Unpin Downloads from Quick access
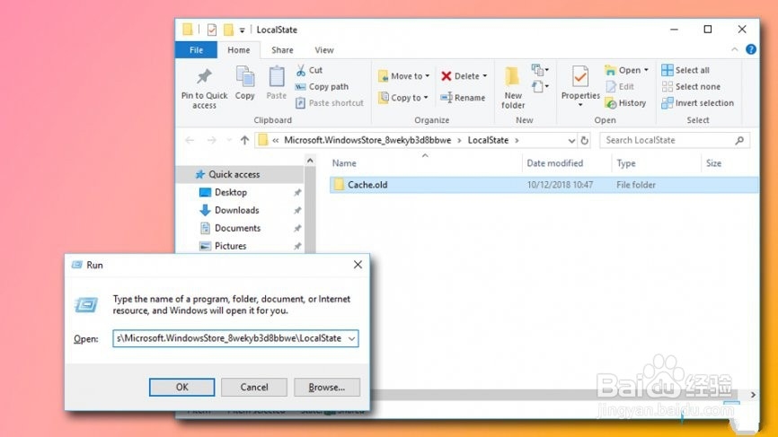 [297, 210]
